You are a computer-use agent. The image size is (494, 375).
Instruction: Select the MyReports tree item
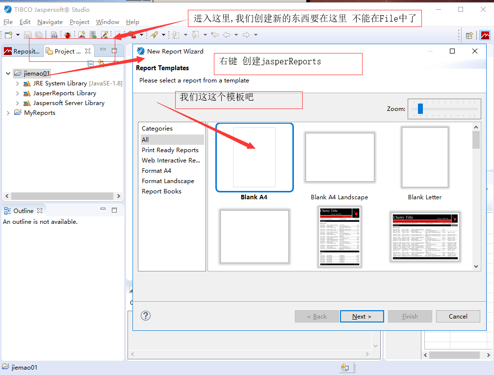coord(35,112)
